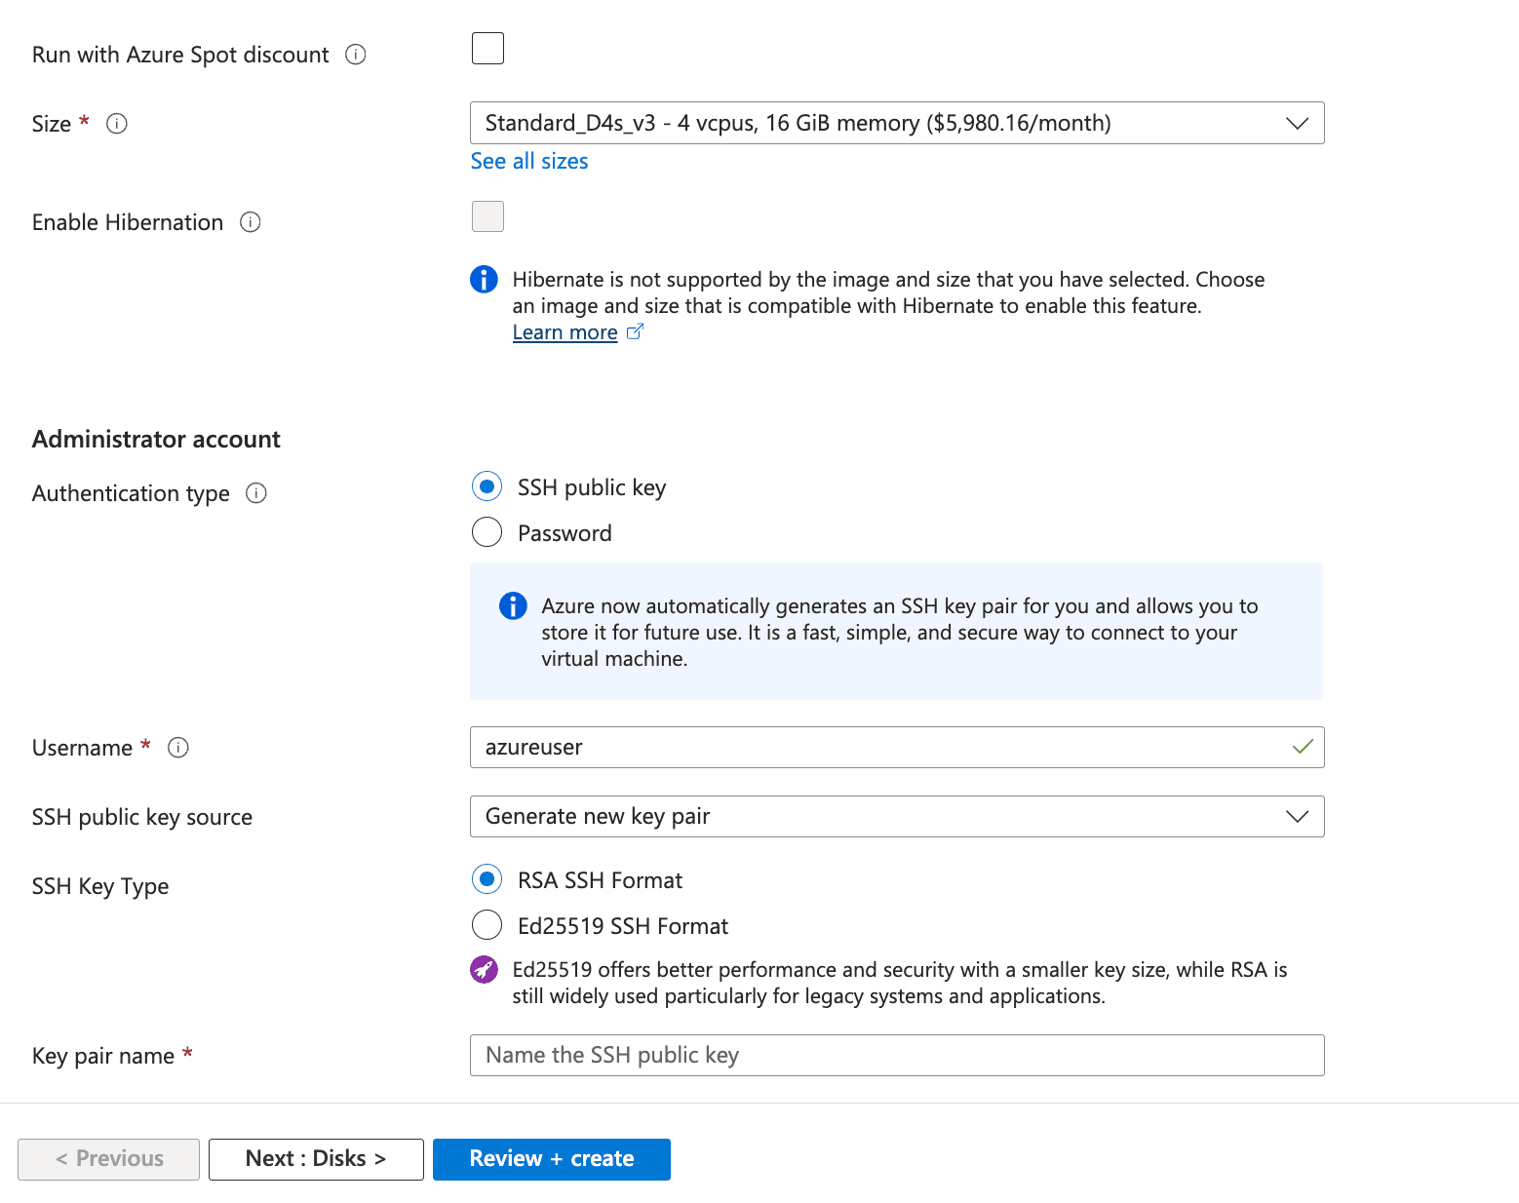Toggle the Enable Hibernation checkbox
This screenshot has width=1519, height=1203.
point(487,216)
